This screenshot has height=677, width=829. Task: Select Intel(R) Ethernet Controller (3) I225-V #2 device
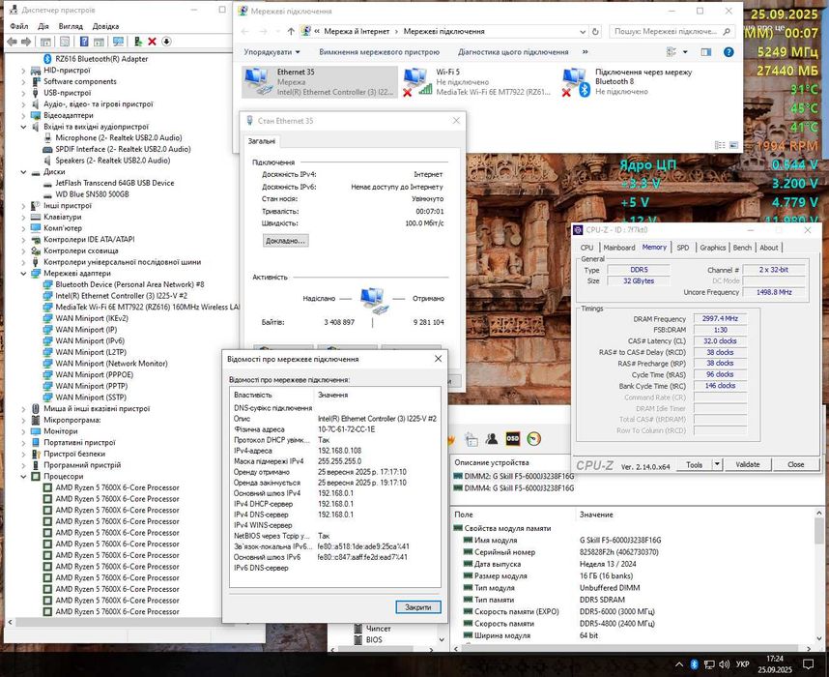pos(121,296)
